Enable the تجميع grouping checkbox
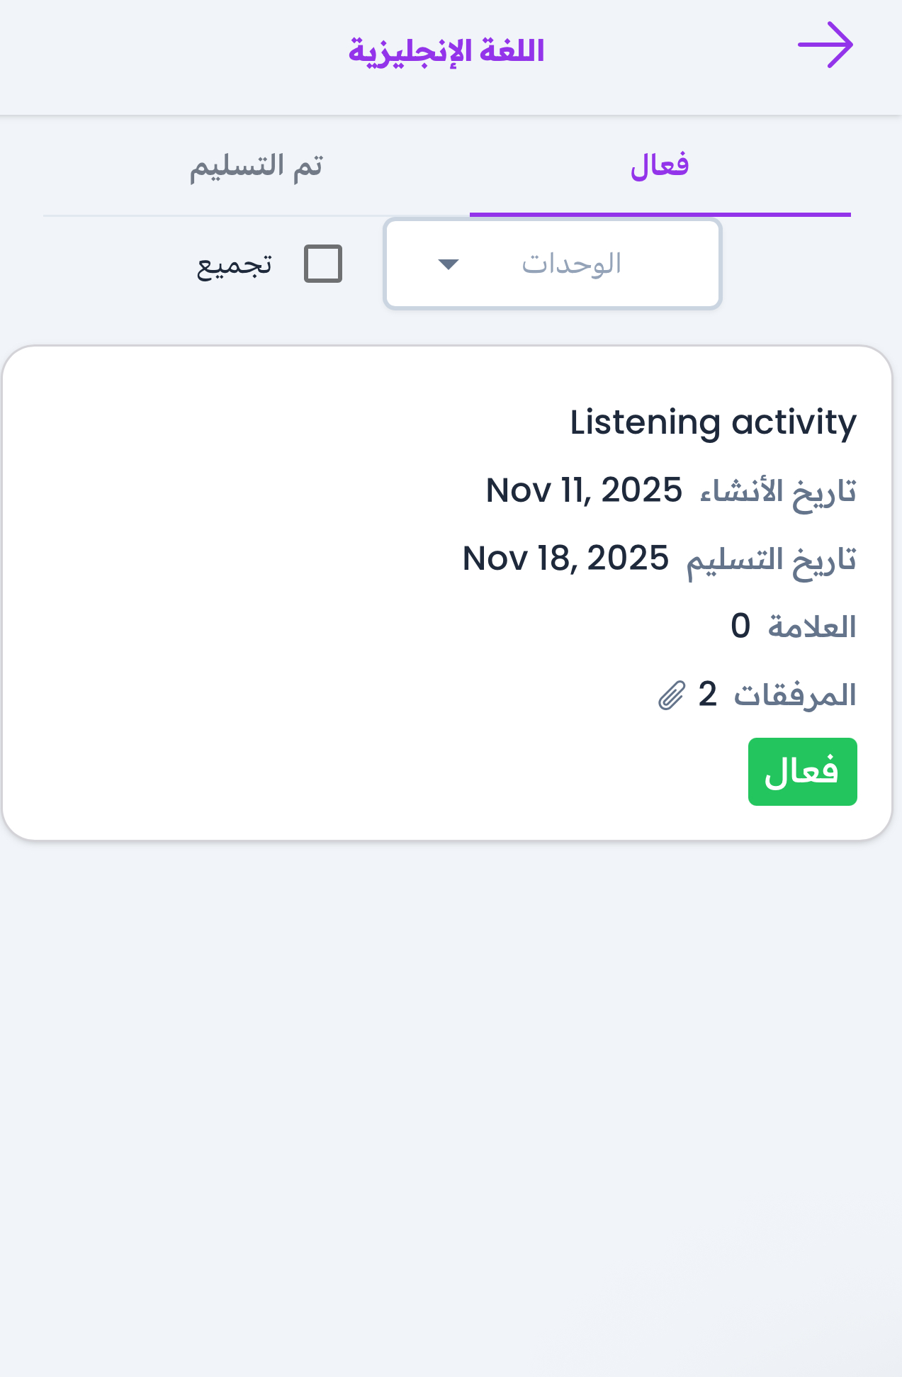Screen dimensions: 902x1377 pyautogui.click(x=323, y=264)
